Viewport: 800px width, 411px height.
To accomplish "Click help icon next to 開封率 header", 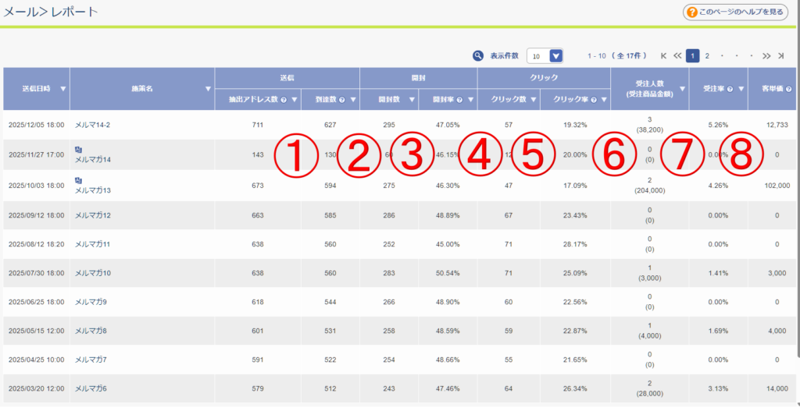I will 459,99.
